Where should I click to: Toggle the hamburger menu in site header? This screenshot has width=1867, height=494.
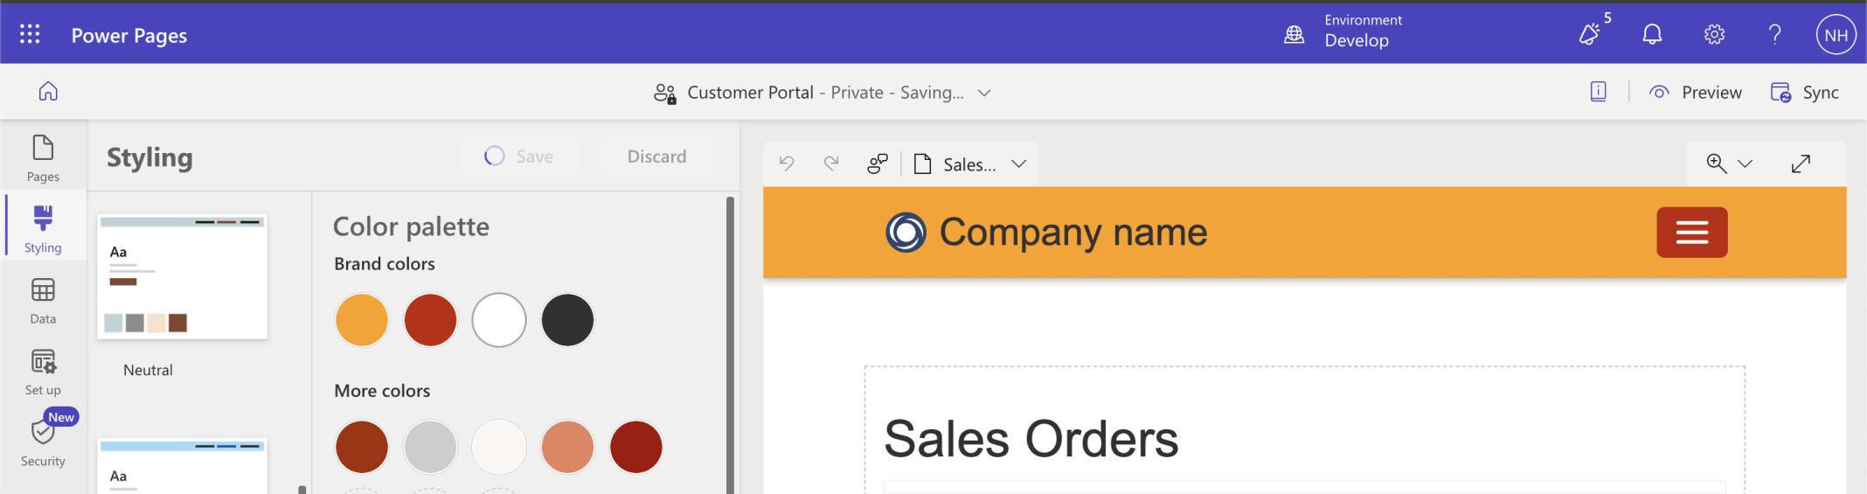click(1691, 233)
